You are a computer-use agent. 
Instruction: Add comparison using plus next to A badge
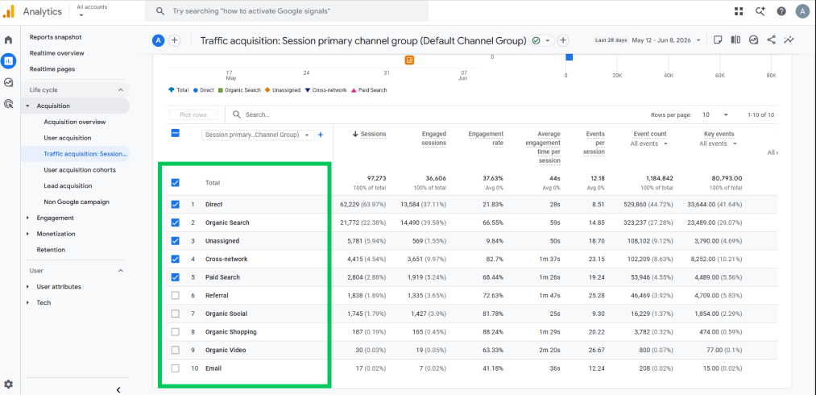[174, 40]
